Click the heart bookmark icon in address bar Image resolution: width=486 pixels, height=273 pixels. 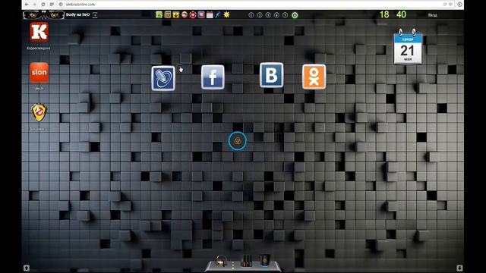tap(450, 5)
